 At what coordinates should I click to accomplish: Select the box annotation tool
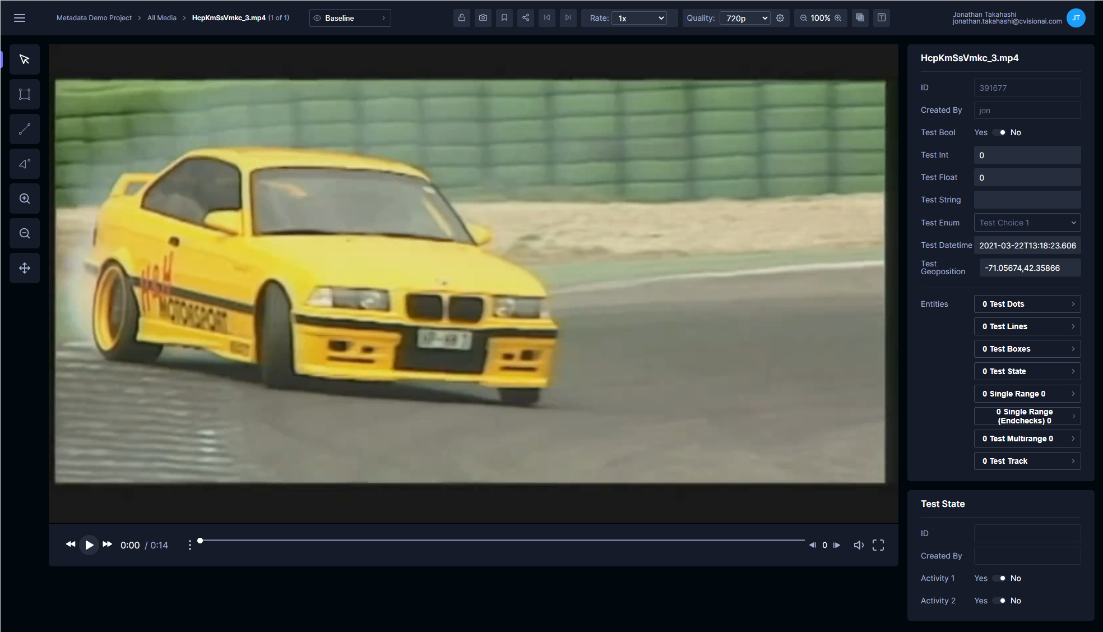25,94
